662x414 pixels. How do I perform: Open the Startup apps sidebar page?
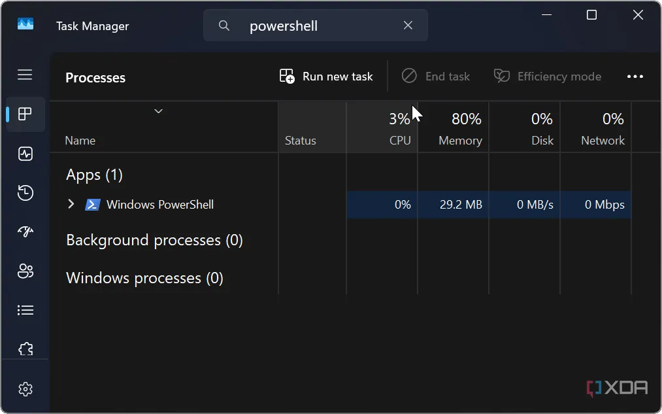25,232
